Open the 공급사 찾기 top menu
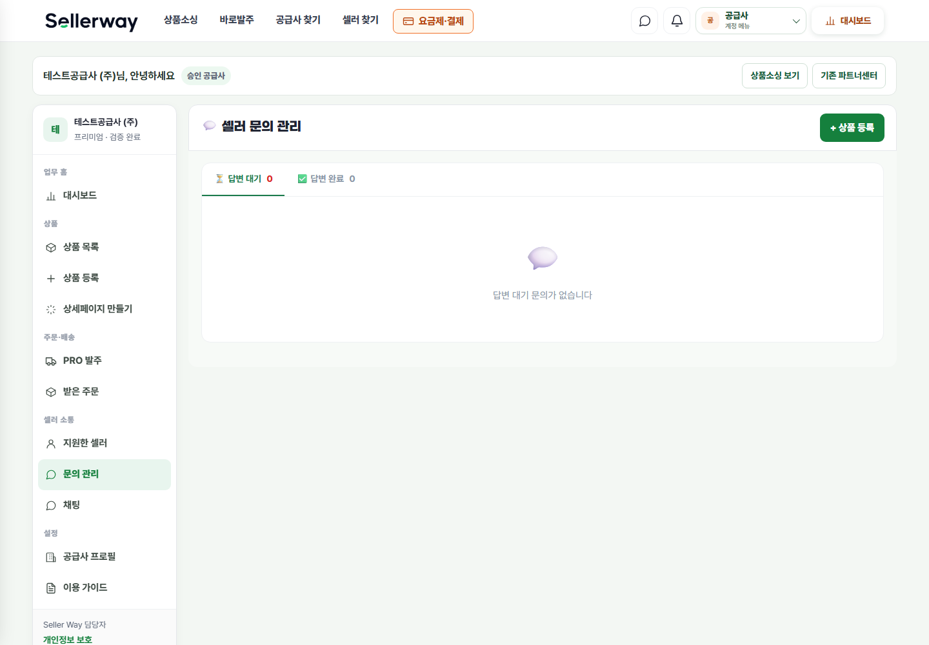This screenshot has width=929, height=645. click(x=298, y=20)
